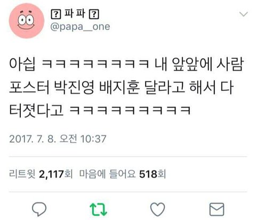The width and height of the screenshot is (256, 220).
Task: Reply to the tweet with speech bubble icon
Action: tap(39, 209)
